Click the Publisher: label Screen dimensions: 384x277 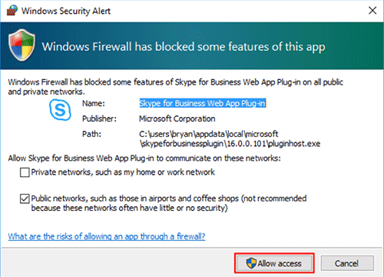(x=99, y=118)
